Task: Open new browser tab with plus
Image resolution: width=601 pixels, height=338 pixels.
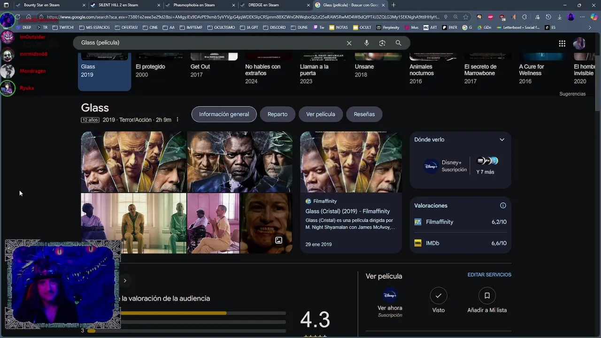Action: [393, 5]
